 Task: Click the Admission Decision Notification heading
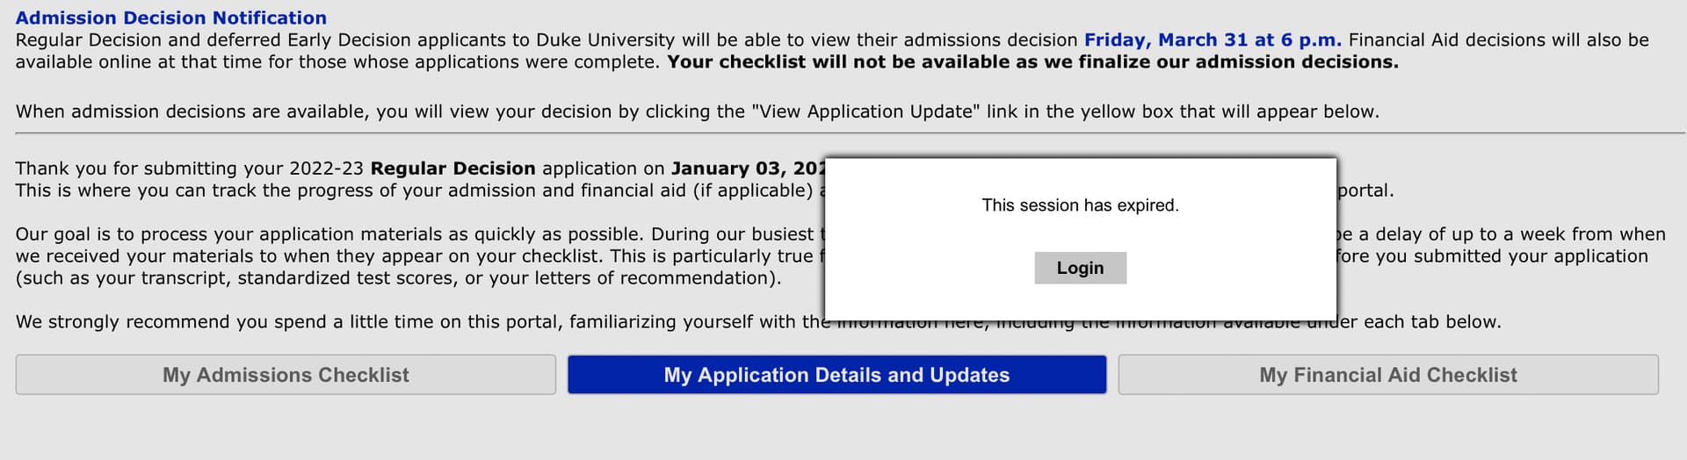[171, 18]
